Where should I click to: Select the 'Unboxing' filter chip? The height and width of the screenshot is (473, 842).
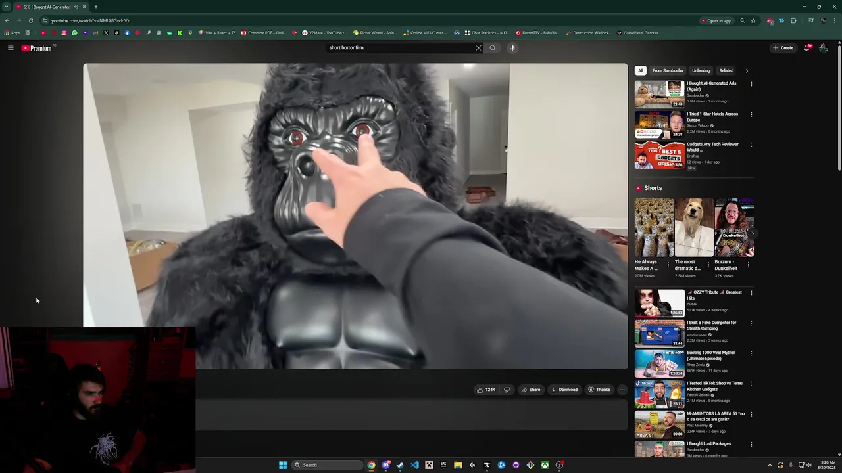pos(701,70)
